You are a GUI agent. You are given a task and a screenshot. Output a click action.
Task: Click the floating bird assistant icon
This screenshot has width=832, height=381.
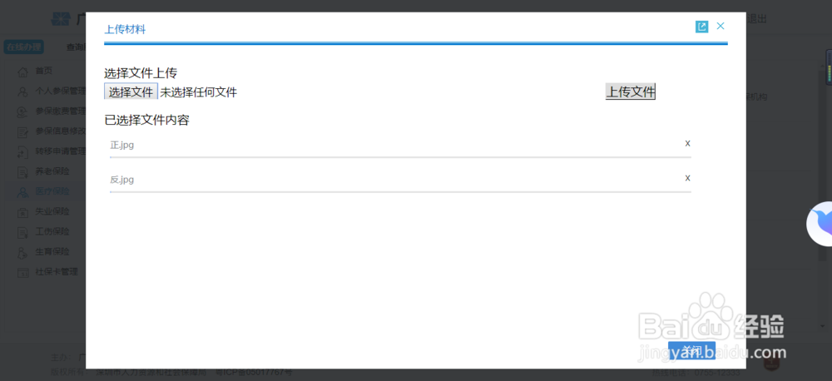(x=822, y=223)
